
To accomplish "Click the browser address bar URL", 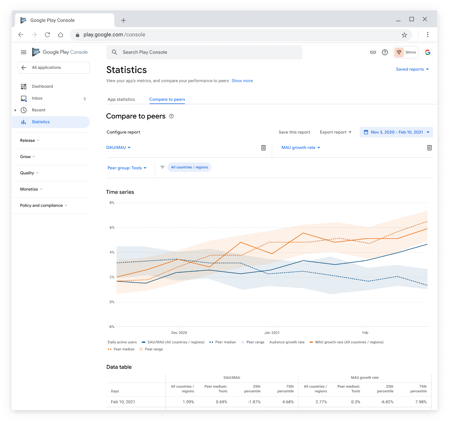I will [114, 35].
